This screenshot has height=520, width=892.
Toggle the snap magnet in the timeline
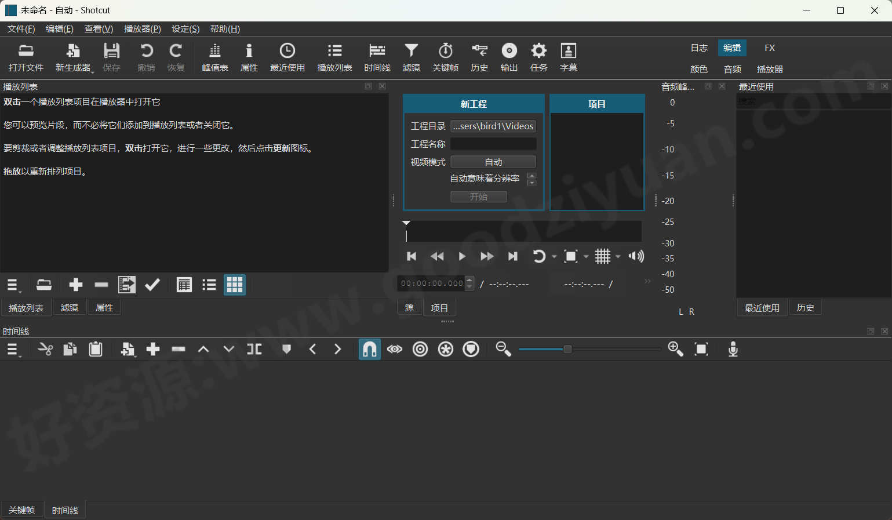(369, 349)
